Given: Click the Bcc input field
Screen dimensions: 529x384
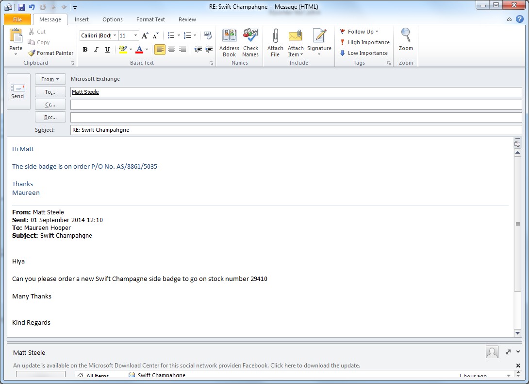Looking at the screenshot, I should [x=296, y=117].
